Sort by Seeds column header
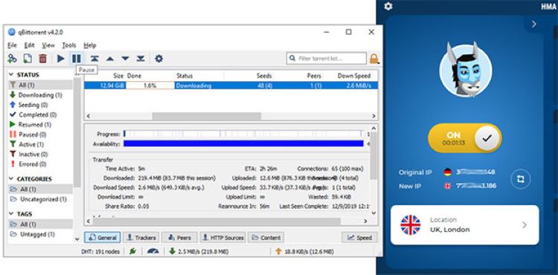558x275 pixels. (264, 76)
